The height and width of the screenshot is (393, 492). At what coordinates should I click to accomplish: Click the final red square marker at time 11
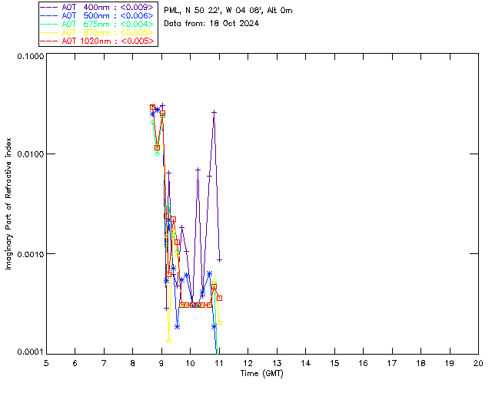click(x=220, y=298)
